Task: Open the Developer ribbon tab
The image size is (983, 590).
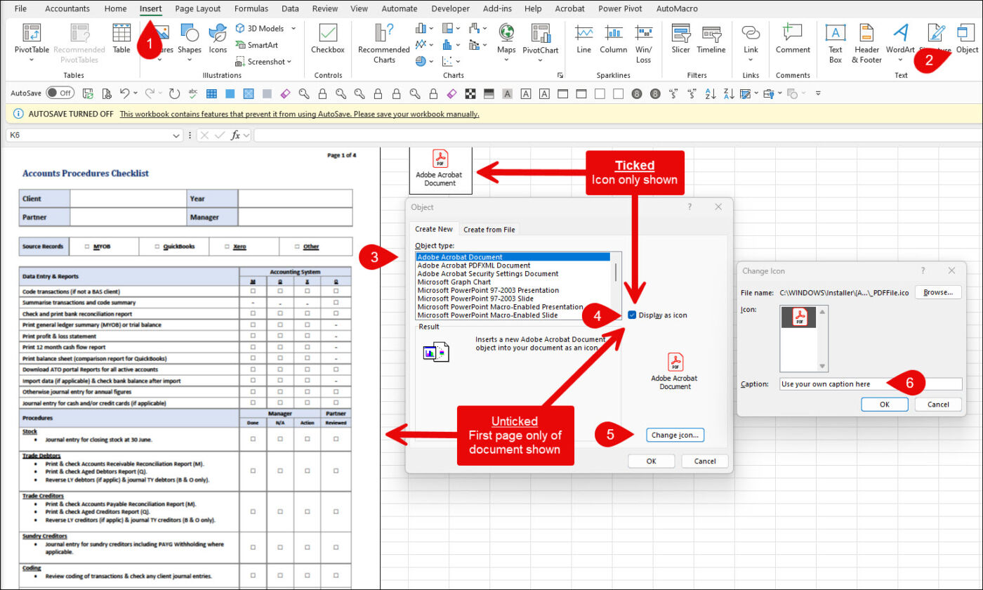Action: 450,8
